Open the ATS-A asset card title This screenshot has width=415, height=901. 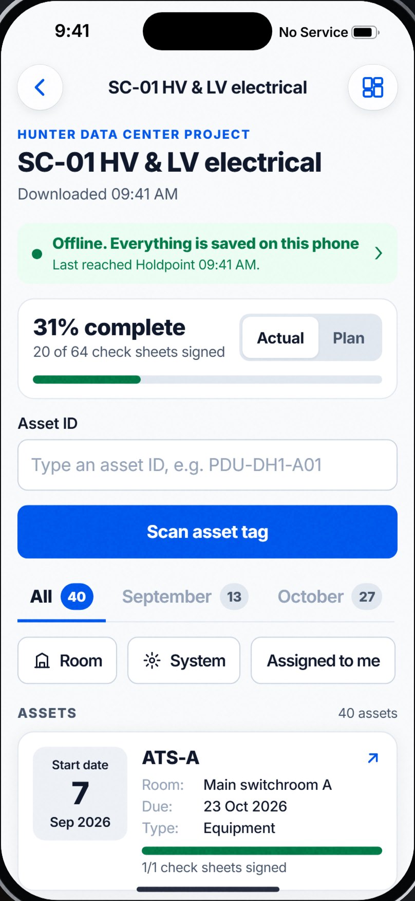click(x=171, y=758)
